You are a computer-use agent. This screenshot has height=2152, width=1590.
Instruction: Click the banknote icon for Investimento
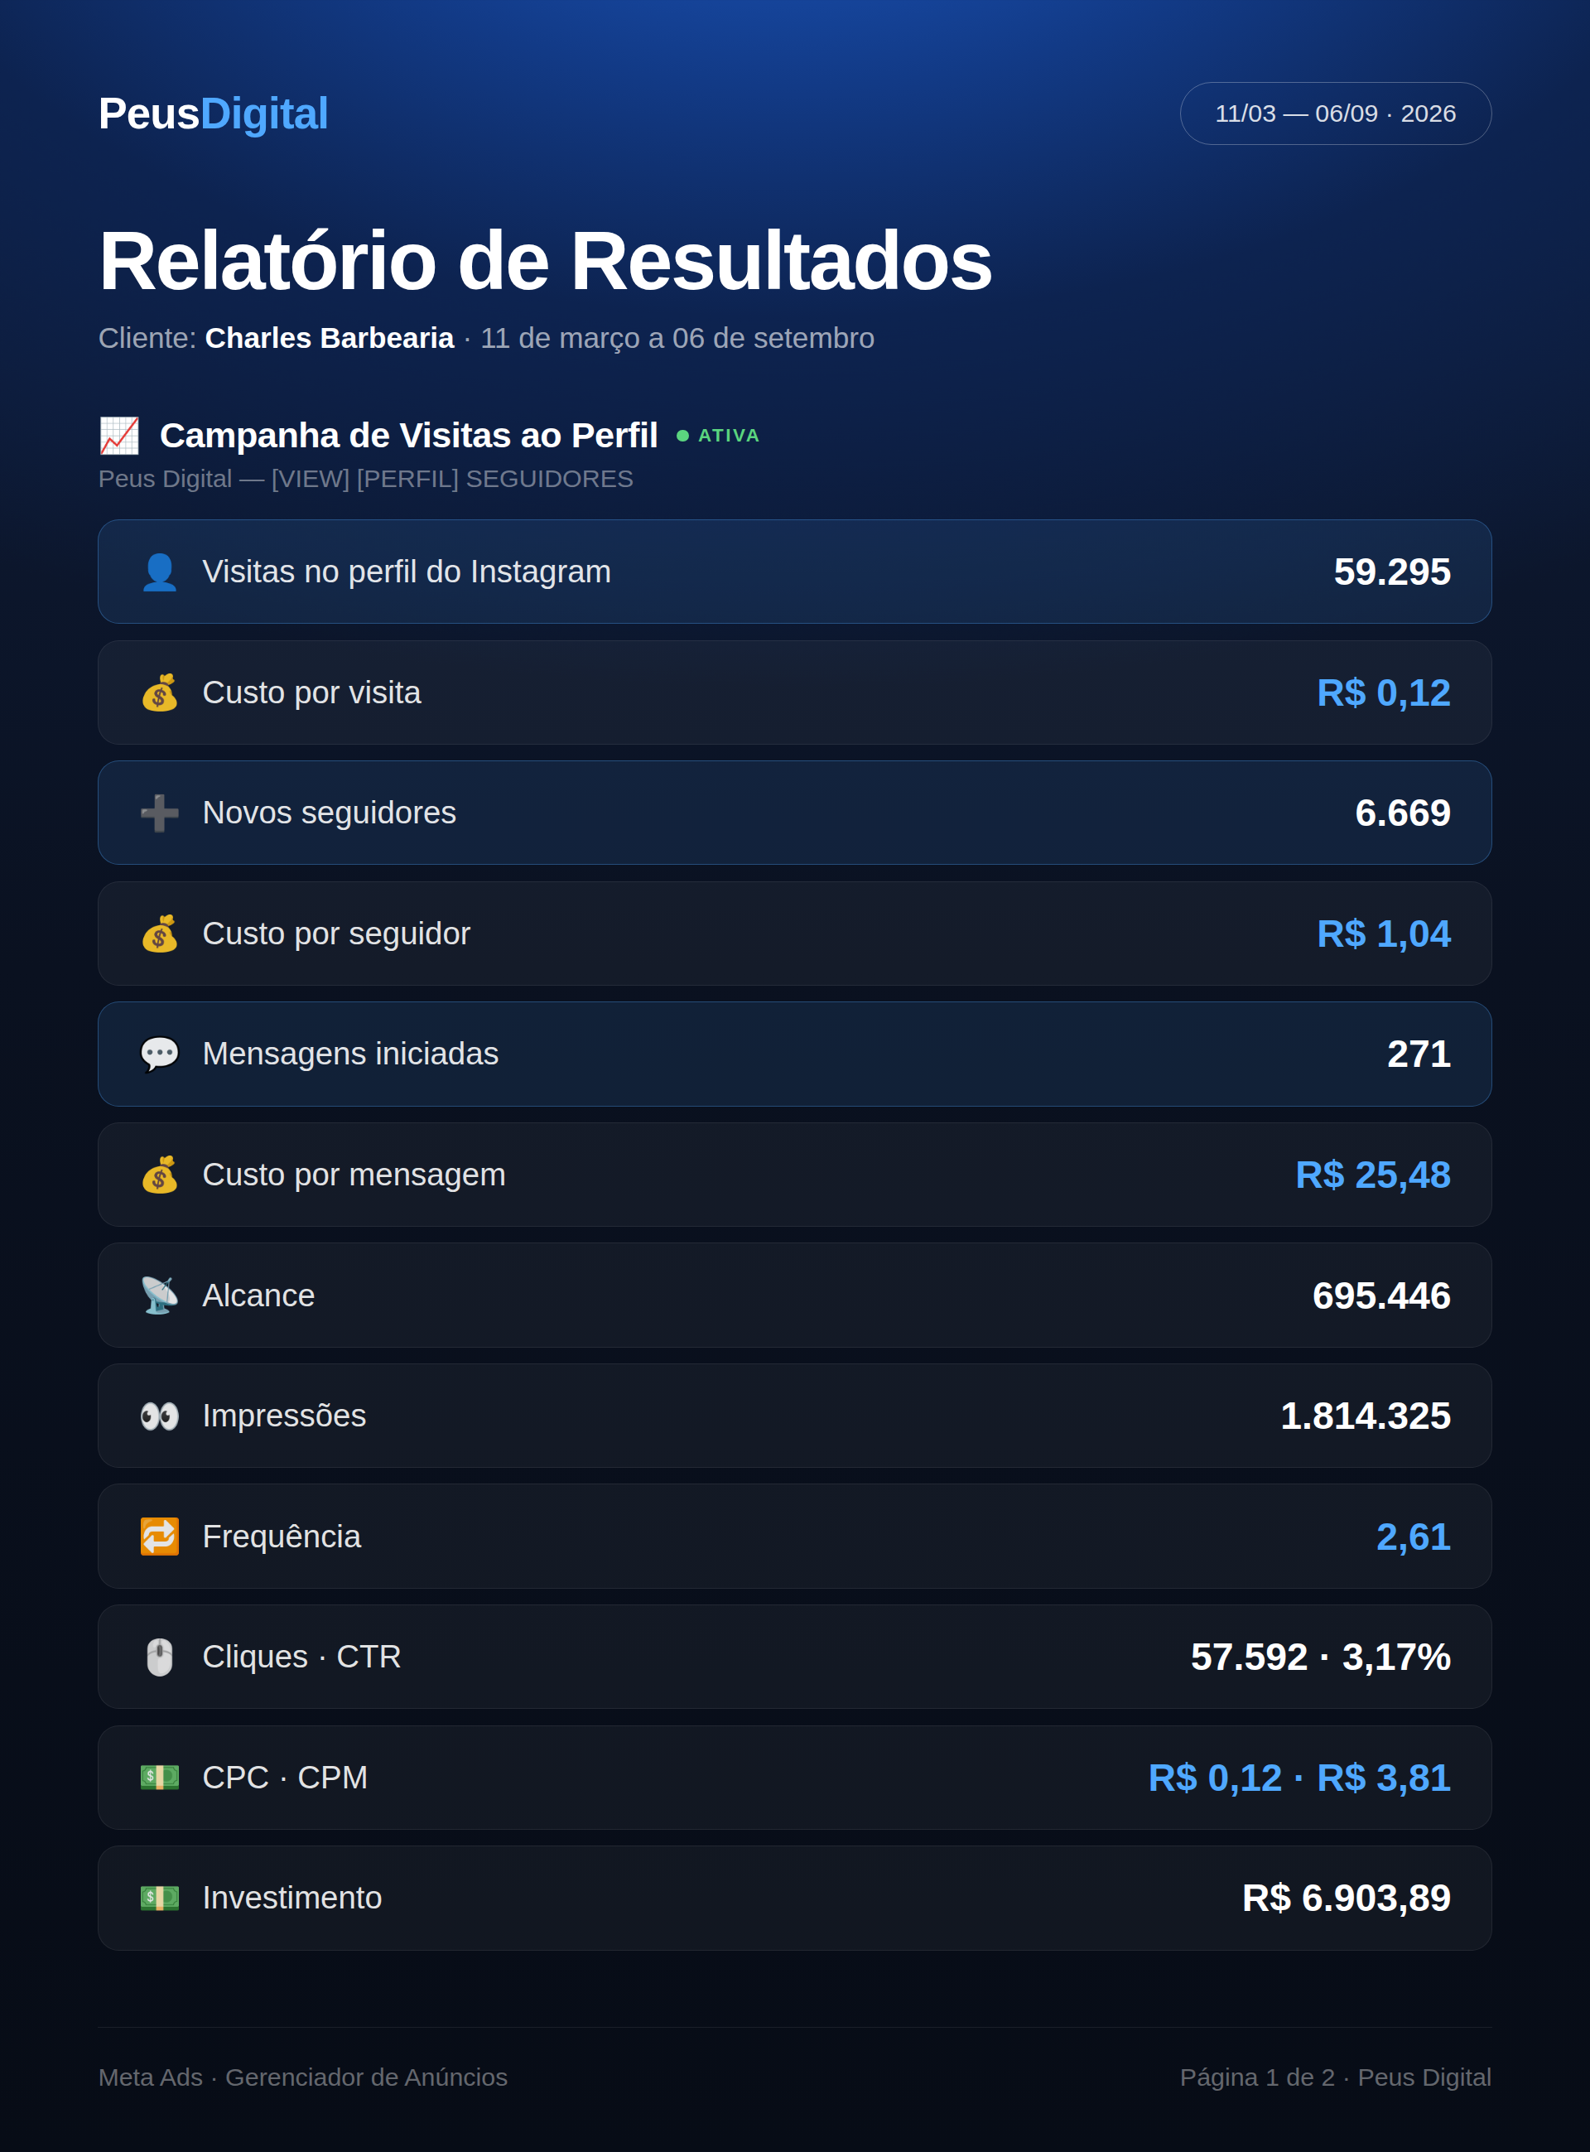(x=160, y=1898)
